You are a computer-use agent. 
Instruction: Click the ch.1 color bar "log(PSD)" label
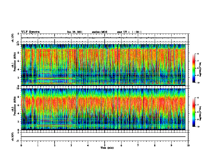[x=200, y=70]
